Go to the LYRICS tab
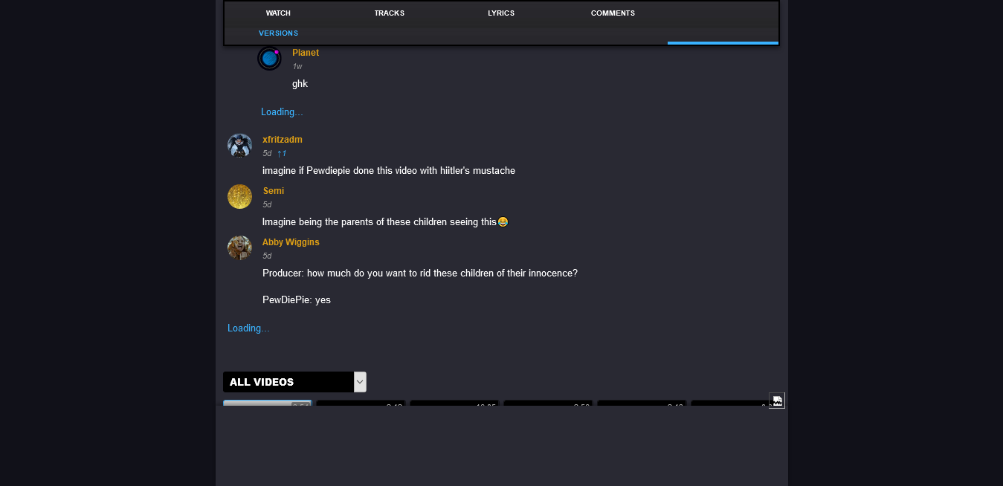 [501, 13]
